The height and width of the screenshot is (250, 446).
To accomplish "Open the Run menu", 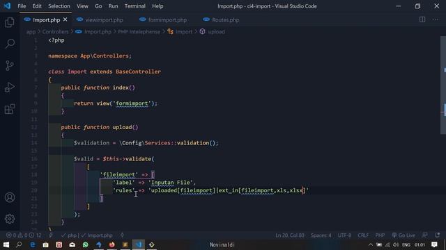I will point(113,6).
